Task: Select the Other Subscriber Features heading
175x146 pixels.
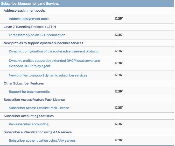Action: (x=24, y=83)
